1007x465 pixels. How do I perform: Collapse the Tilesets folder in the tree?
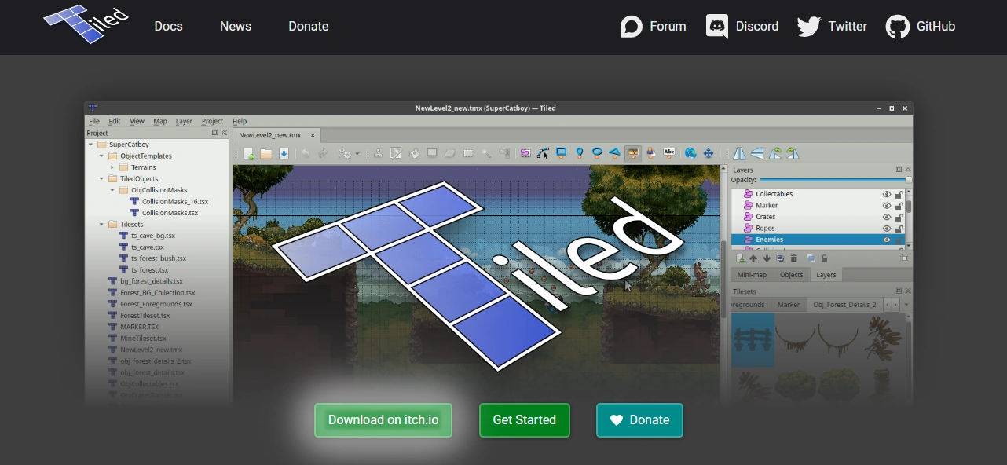(x=101, y=224)
